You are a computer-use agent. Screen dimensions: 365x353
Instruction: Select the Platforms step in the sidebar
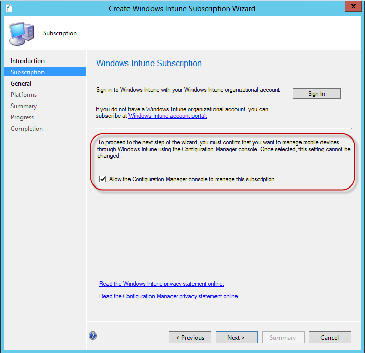click(24, 95)
